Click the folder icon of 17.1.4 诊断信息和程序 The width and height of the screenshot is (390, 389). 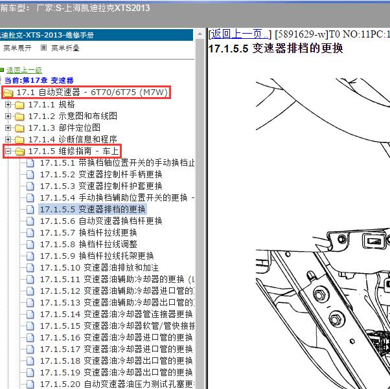coord(19,140)
